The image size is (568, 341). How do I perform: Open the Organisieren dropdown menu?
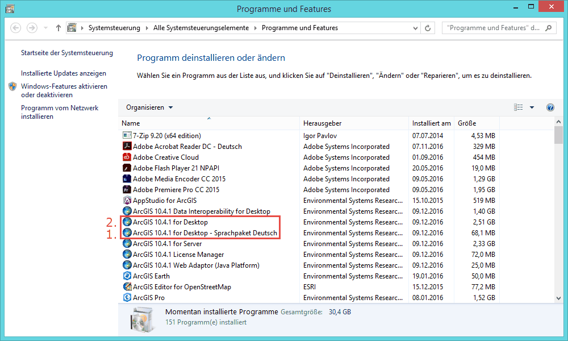click(149, 107)
